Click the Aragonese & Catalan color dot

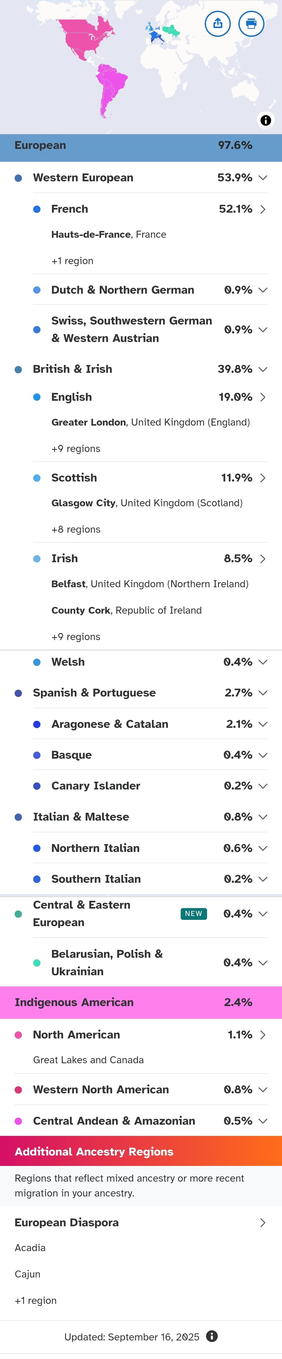37,724
